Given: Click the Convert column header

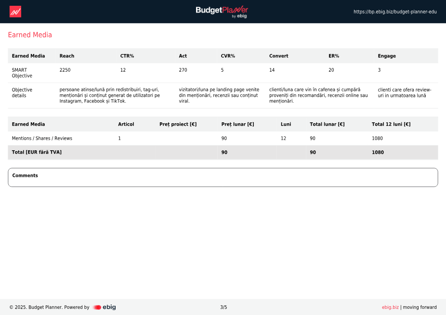Looking at the screenshot, I should (278, 56).
